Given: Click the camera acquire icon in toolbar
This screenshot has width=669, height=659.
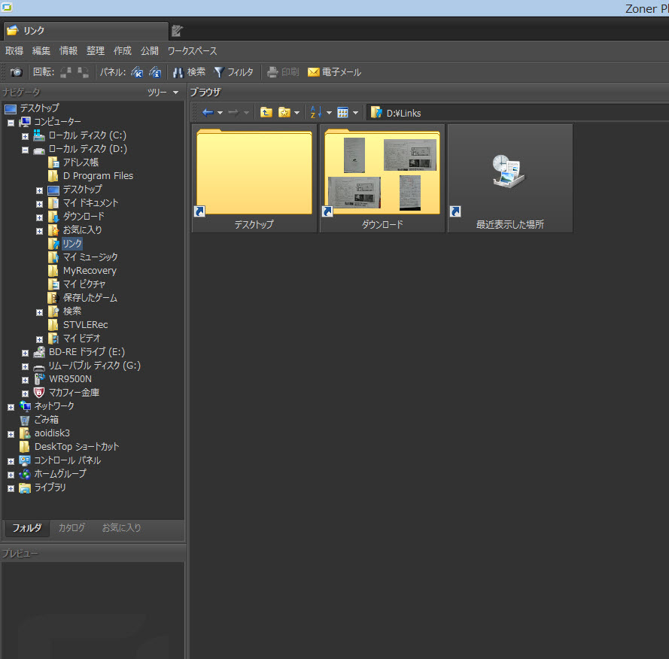Looking at the screenshot, I should pos(16,72).
